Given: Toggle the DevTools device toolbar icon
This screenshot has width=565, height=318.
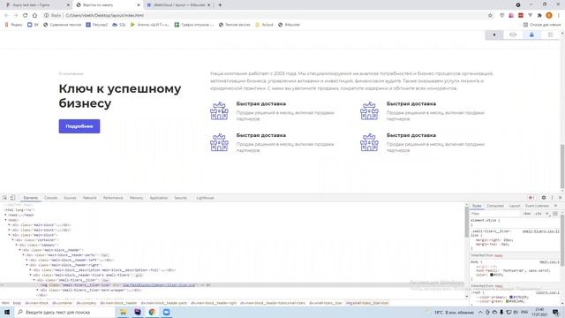Looking at the screenshot, I should [x=12, y=198].
